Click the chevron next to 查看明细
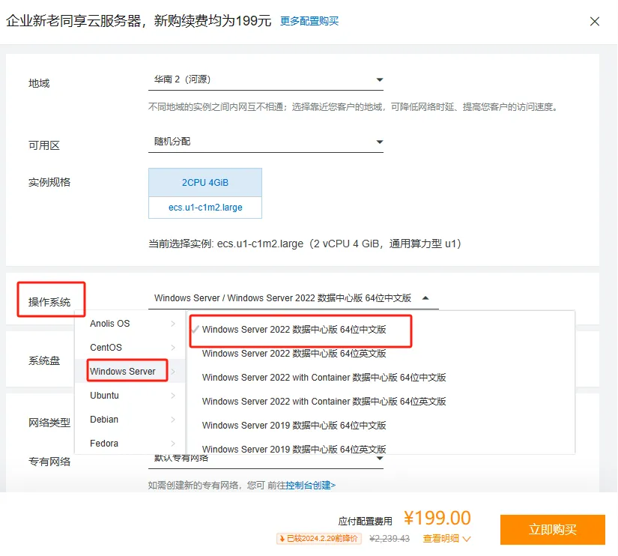Viewport: 618px width, 556px height. 466,539
